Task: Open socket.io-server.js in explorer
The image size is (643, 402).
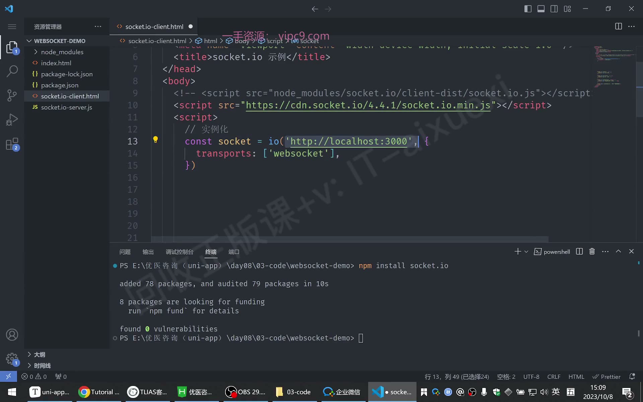Action: (x=67, y=107)
